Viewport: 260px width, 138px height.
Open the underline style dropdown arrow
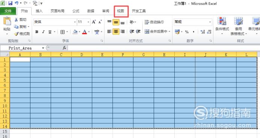[x=54, y=32]
